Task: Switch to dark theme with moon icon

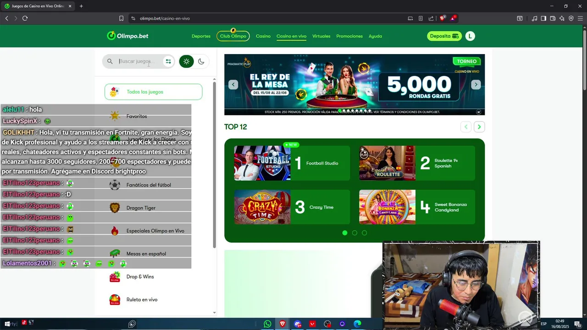Action: (201, 61)
